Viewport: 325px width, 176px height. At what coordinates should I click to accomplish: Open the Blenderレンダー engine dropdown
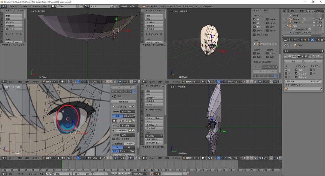tap(129, 6)
